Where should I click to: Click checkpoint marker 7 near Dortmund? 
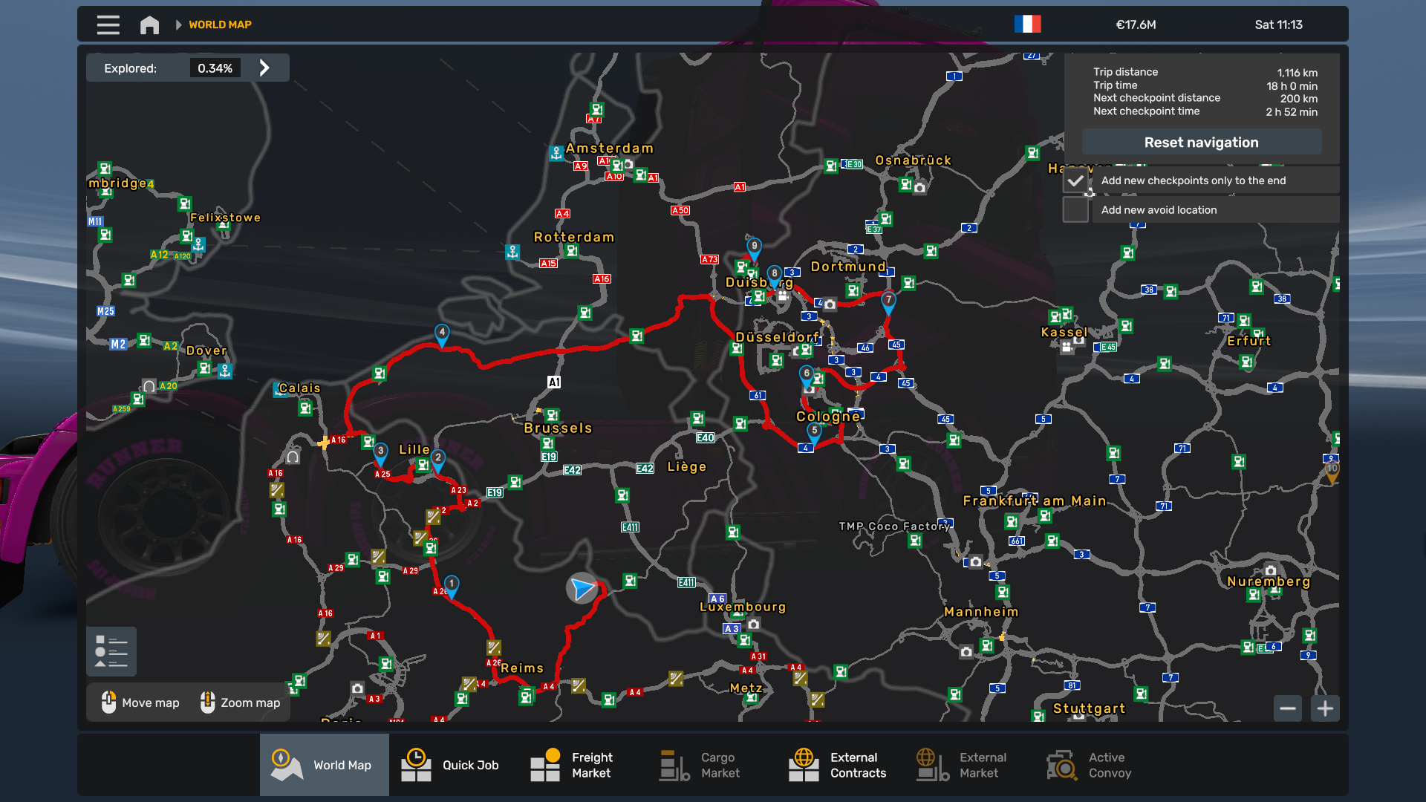(888, 301)
